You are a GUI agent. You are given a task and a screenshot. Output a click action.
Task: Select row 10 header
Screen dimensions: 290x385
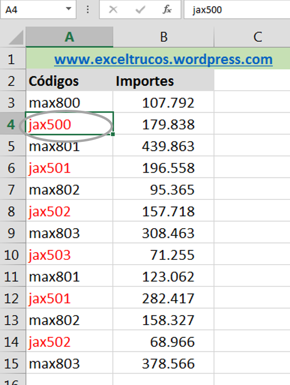[12, 255]
